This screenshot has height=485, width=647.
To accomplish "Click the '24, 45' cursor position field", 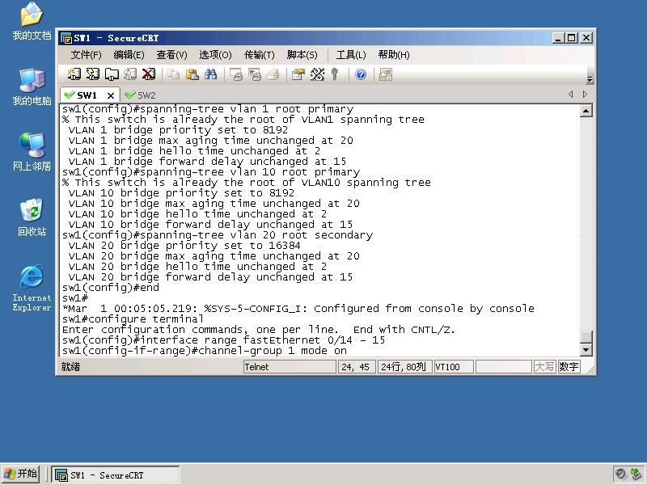I will pos(357,367).
